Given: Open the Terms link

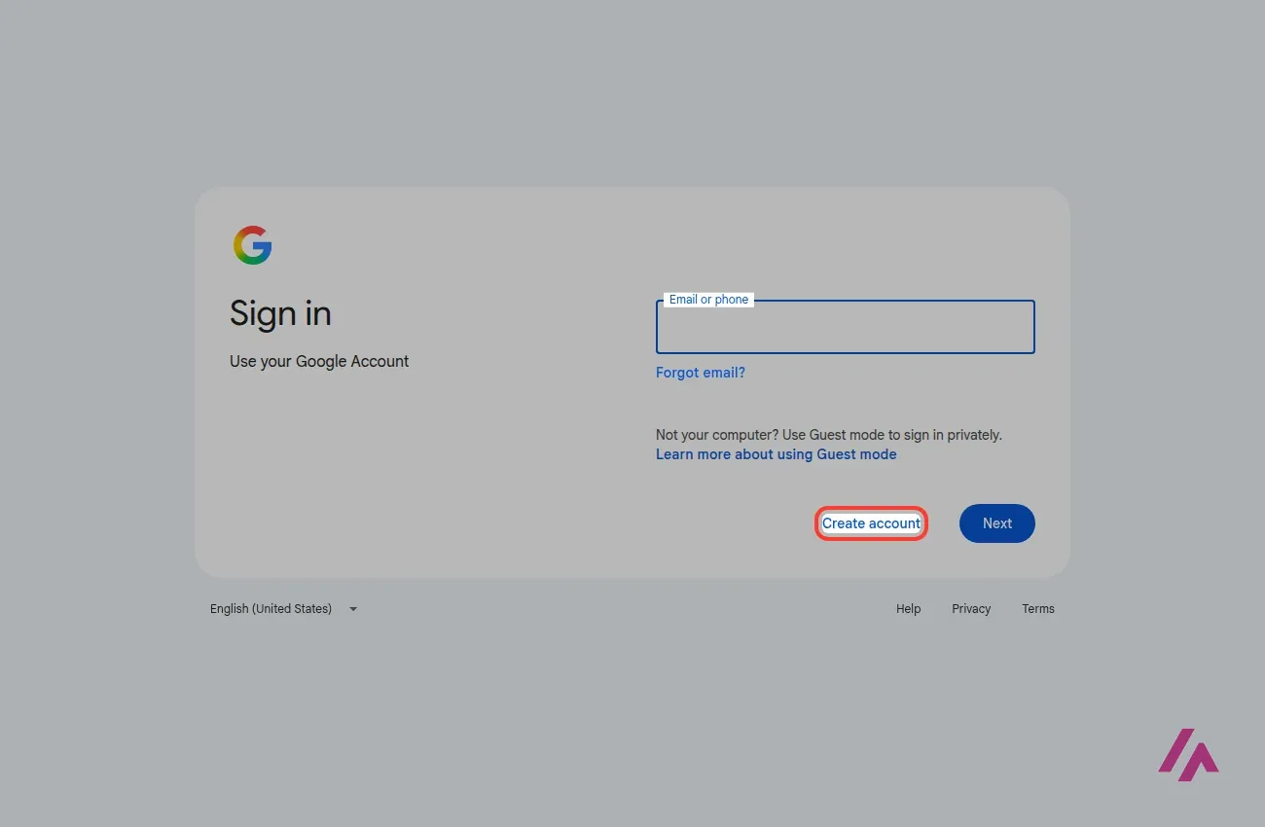Looking at the screenshot, I should click(x=1038, y=609).
